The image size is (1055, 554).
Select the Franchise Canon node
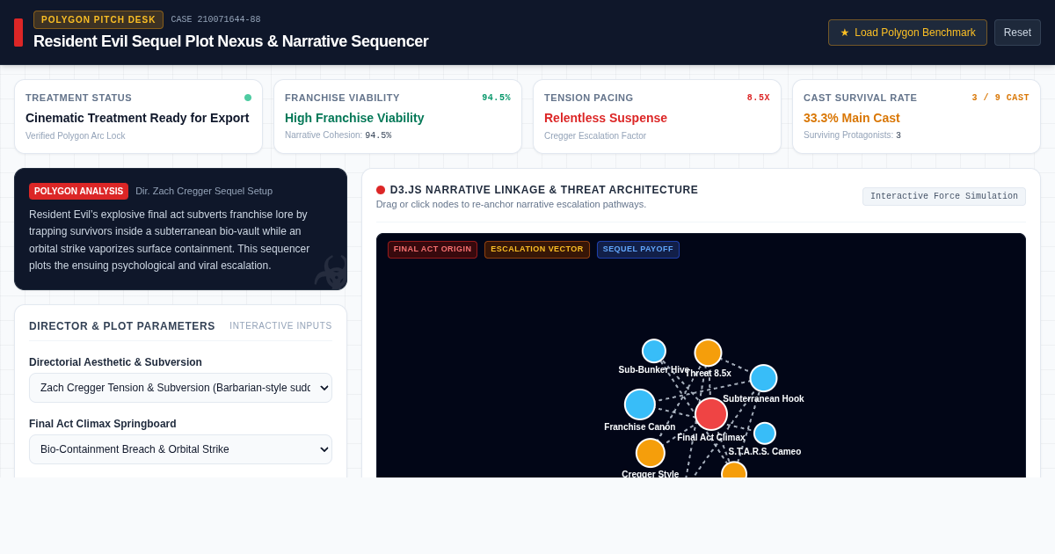tap(640, 405)
